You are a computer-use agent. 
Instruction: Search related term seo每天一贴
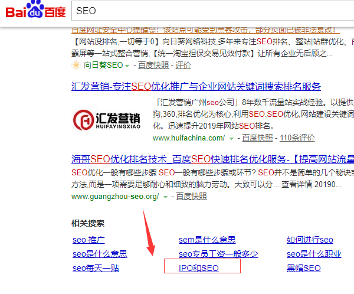96,268
